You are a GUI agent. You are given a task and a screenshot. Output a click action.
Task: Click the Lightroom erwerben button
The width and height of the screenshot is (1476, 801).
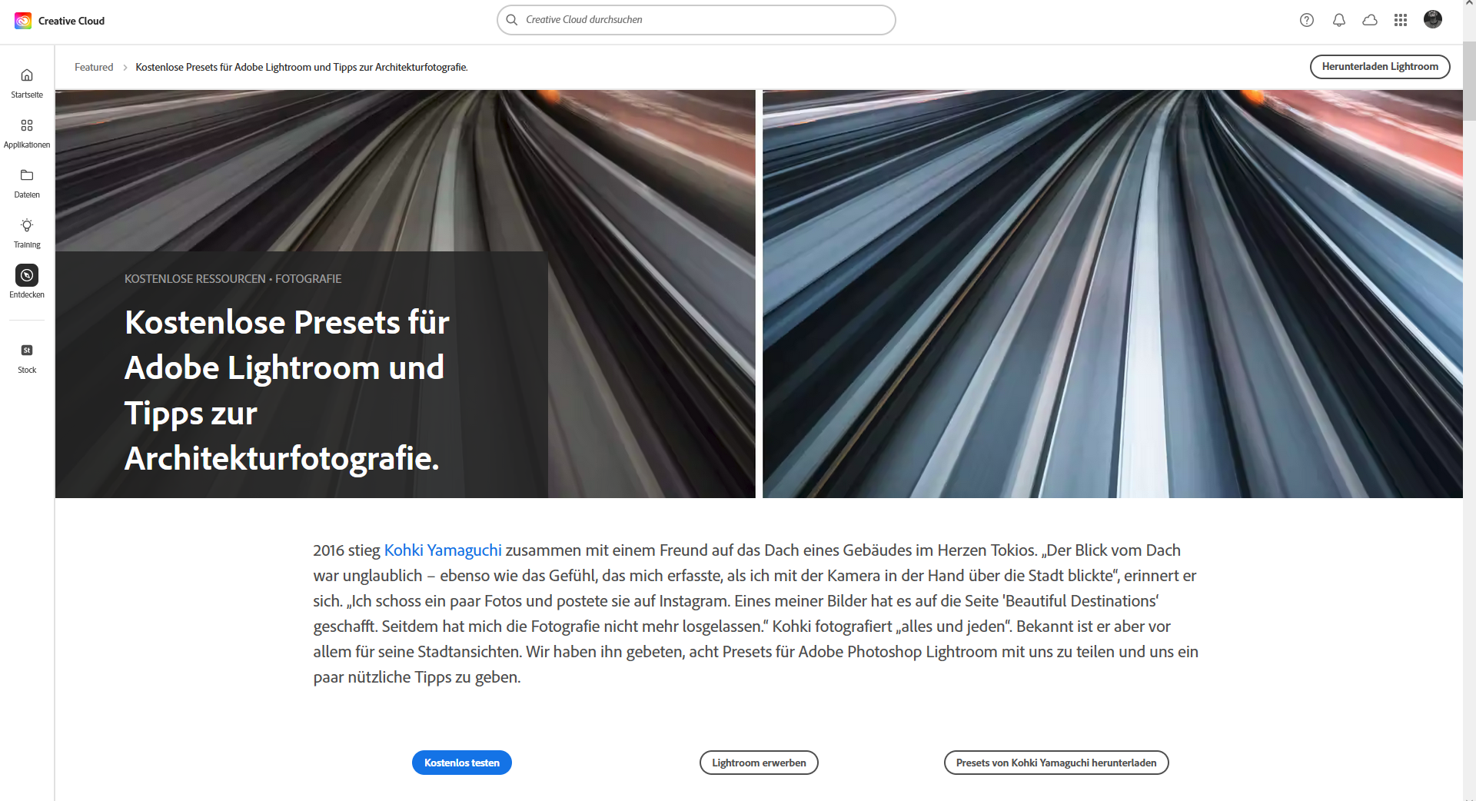click(759, 763)
